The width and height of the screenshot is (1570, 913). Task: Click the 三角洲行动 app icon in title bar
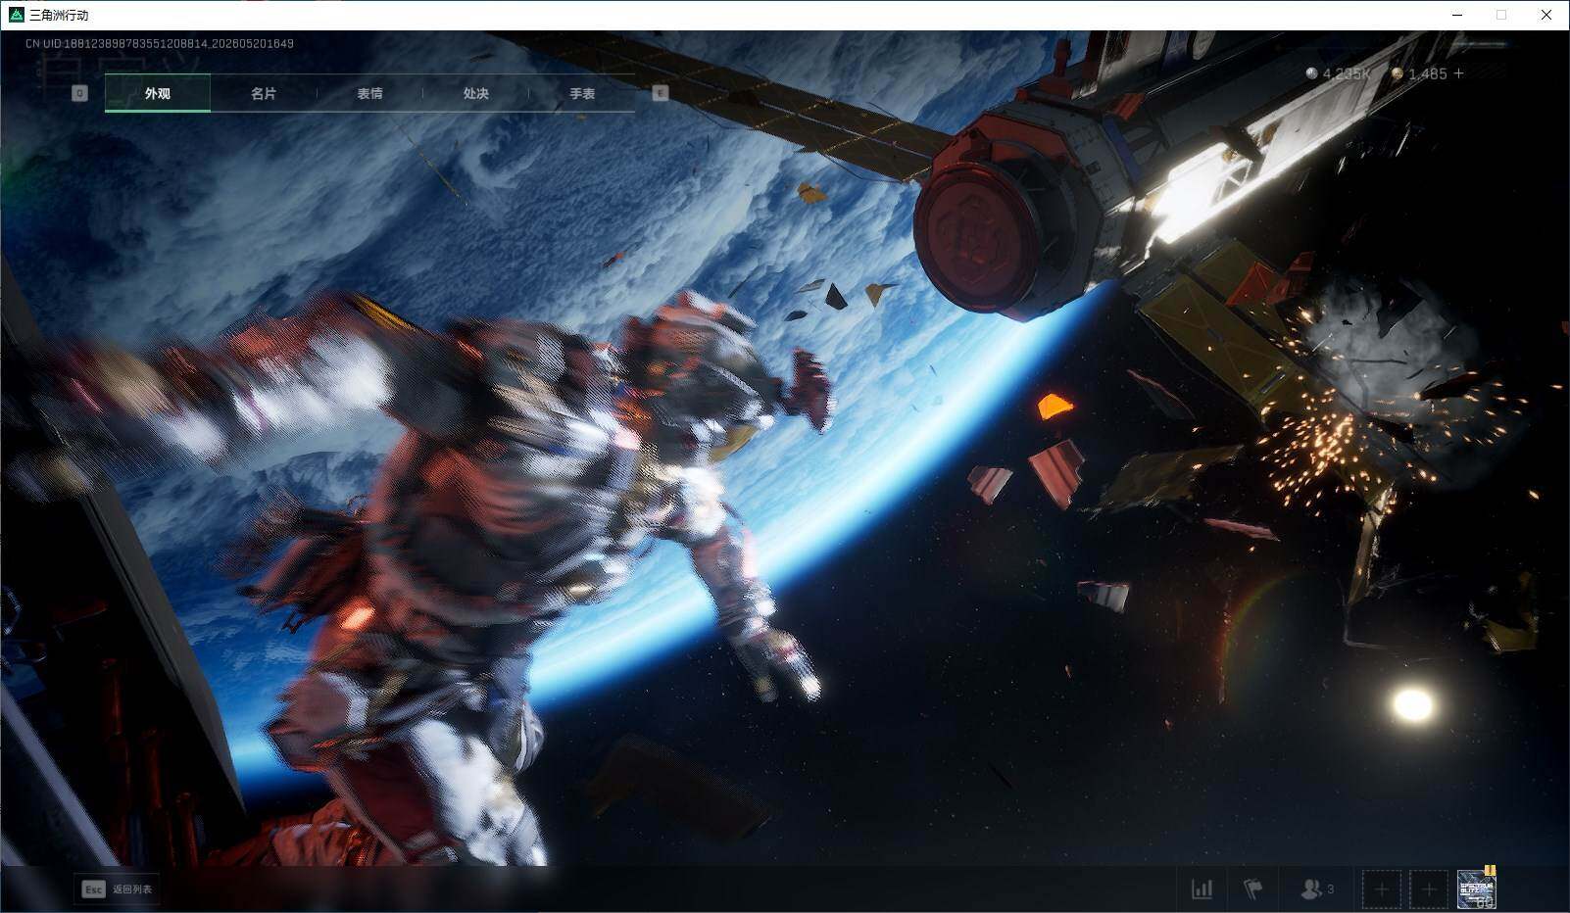click(x=16, y=15)
